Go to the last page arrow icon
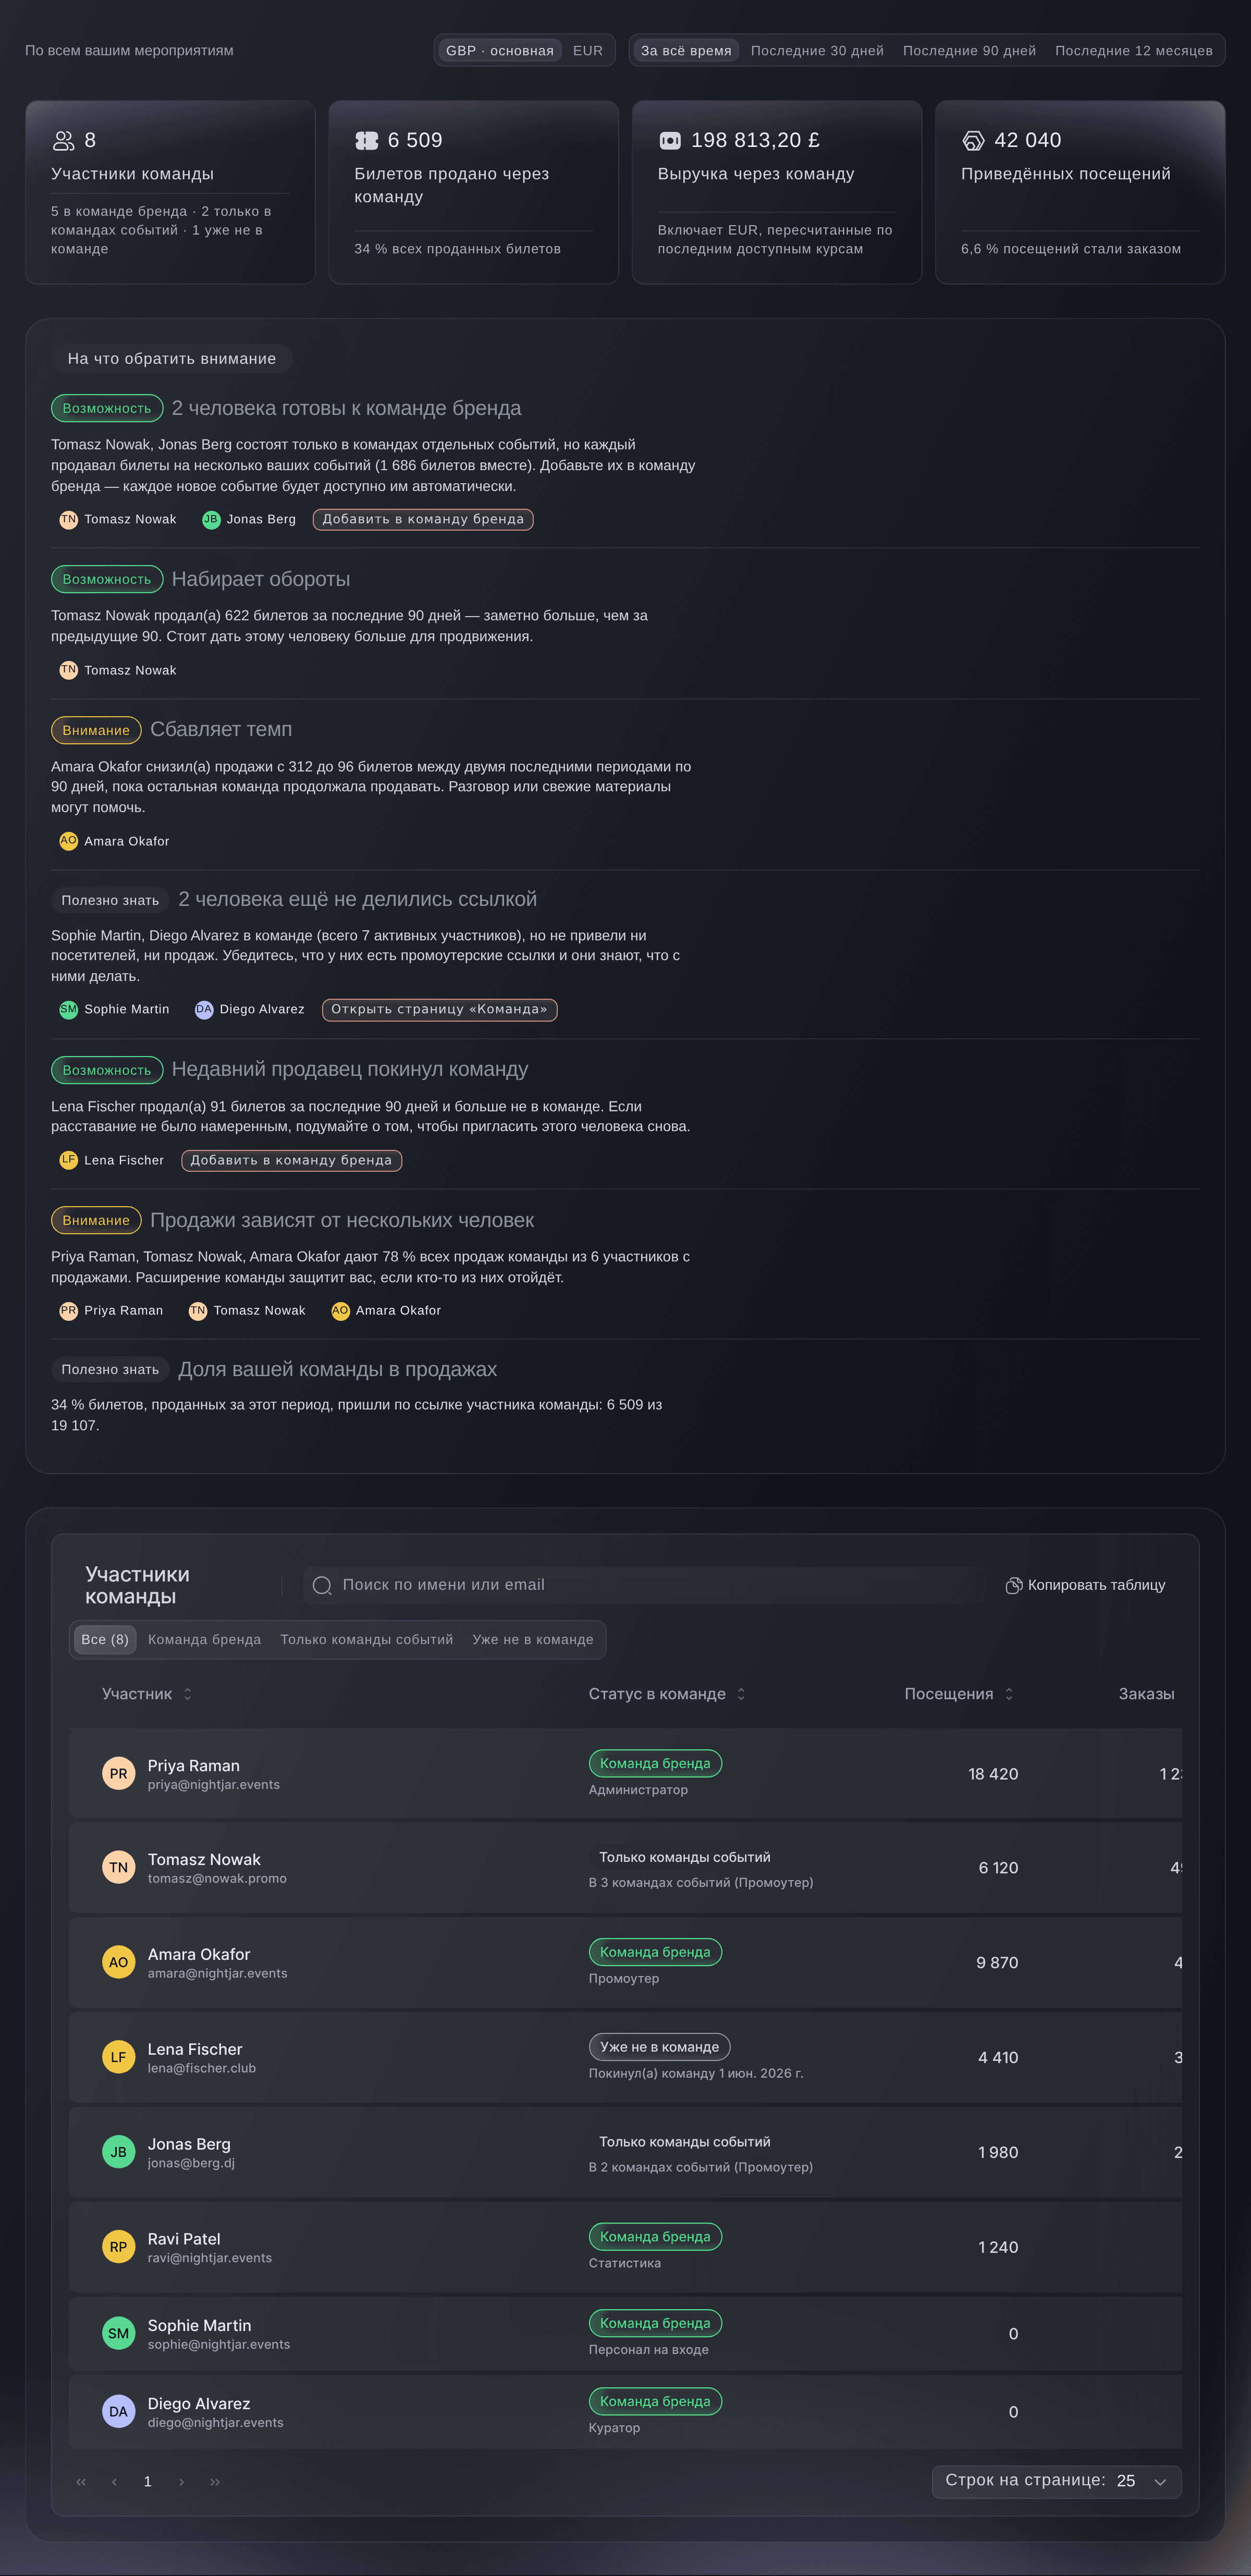This screenshot has height=2576, width=1251. pos(215,2482)
